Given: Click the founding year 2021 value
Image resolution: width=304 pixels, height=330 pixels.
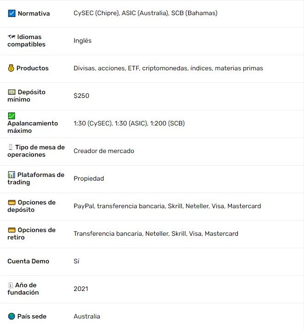Looking at the screenshot, I should tap(81, 289).
